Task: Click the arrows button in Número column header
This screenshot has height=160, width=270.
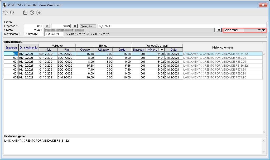Action: tap(162, 50)
